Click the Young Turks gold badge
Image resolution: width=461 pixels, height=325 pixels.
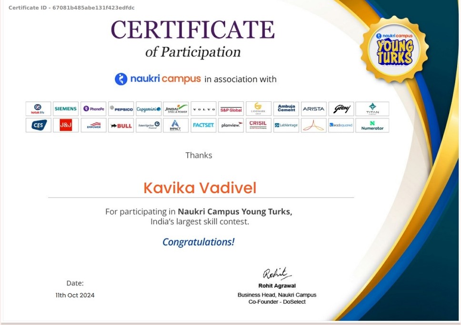(x=394, y=49)
